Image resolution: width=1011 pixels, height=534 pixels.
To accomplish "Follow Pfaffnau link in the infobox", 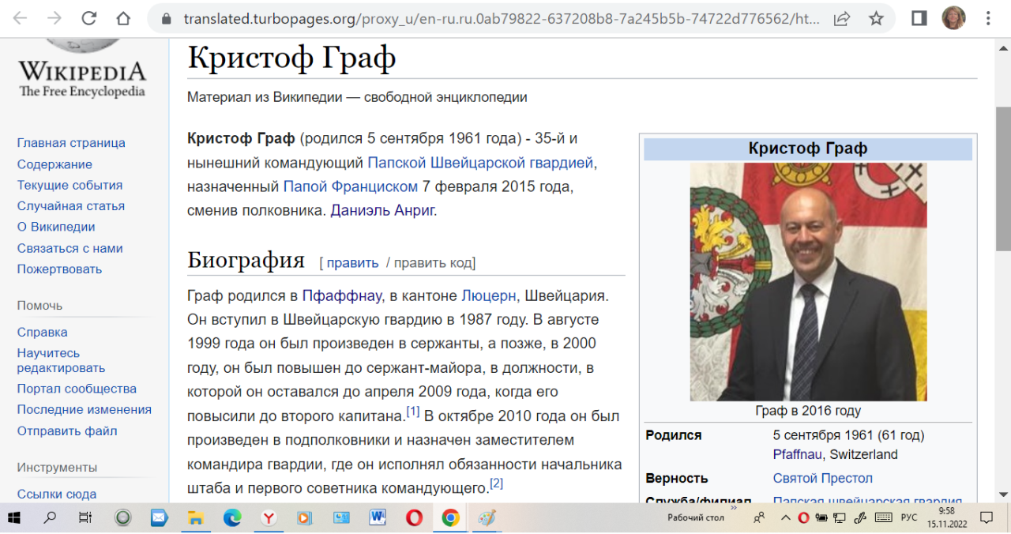I will (x=798, y=454).
